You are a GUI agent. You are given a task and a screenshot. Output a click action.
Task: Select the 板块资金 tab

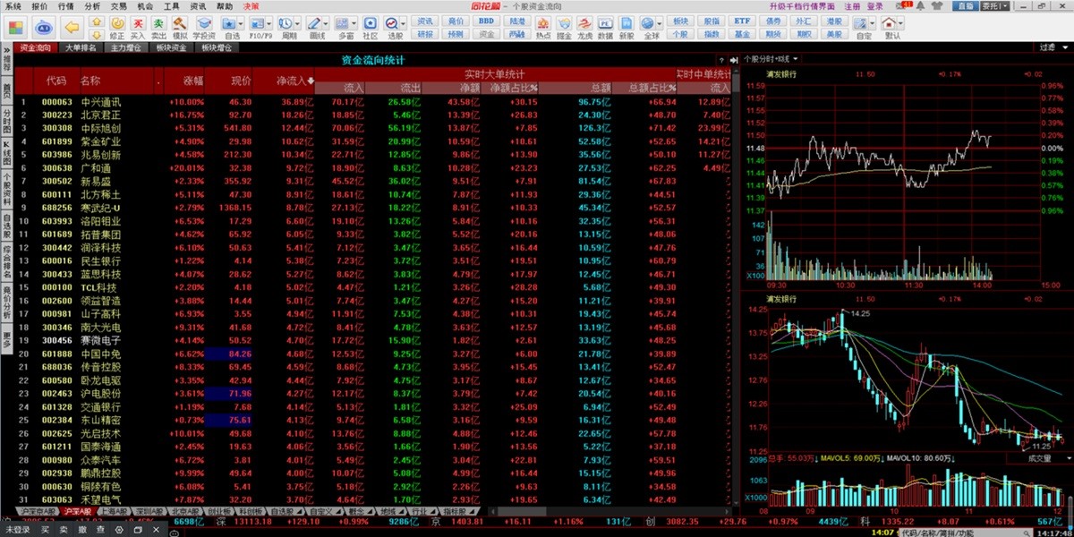click(170, 47)
